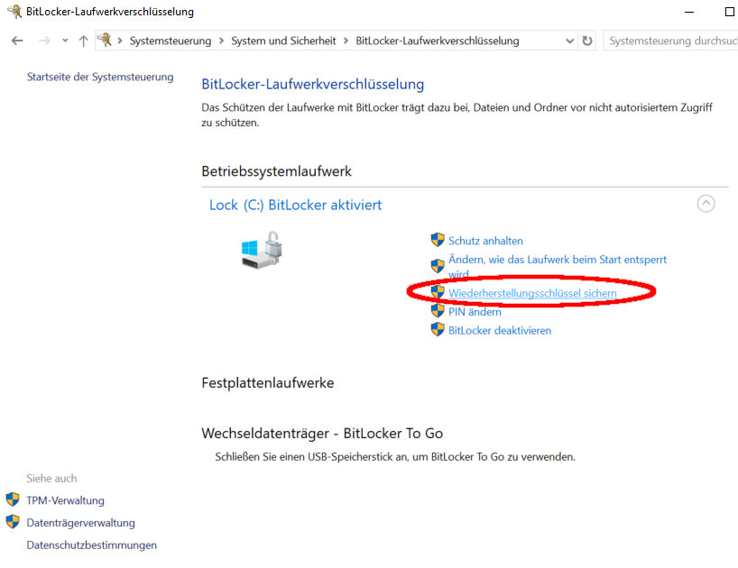This screenshot has width=738, height=568.
Task: Go up one folder level arrow
Action: point(83,41)
